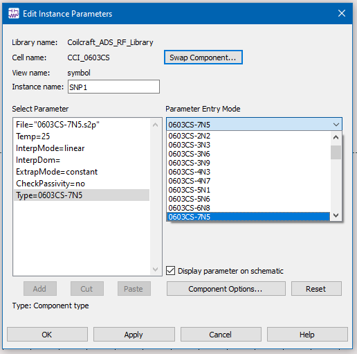Choose 0603CS-3N9 from the dropdown list
The height and width of the screenshot is (354, 357).
[248, 163]
